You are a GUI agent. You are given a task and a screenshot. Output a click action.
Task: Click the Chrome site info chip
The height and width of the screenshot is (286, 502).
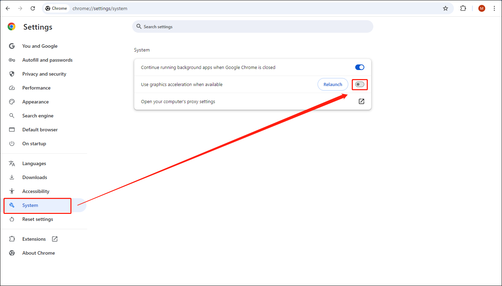56,8
